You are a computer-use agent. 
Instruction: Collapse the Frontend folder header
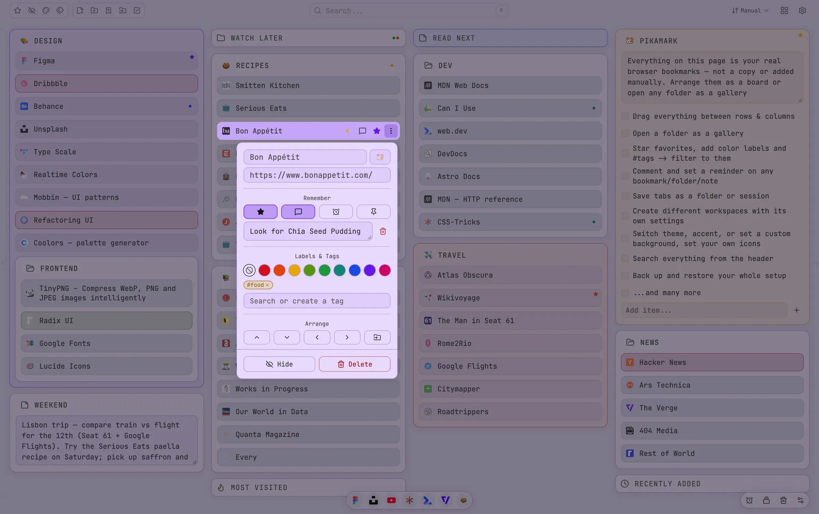pyautogui.click(x=106, y=269)
